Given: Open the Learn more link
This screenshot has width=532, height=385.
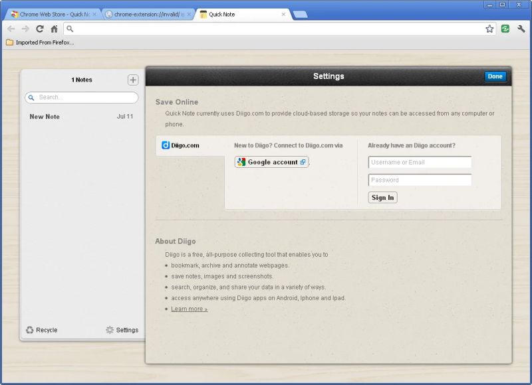Looking at the screenshot, I should coord(188,308).
